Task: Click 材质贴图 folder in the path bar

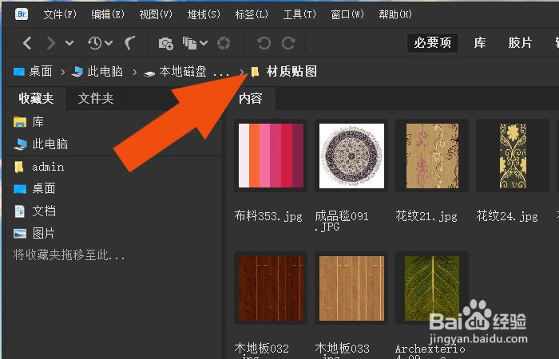Action: (284, 71)
